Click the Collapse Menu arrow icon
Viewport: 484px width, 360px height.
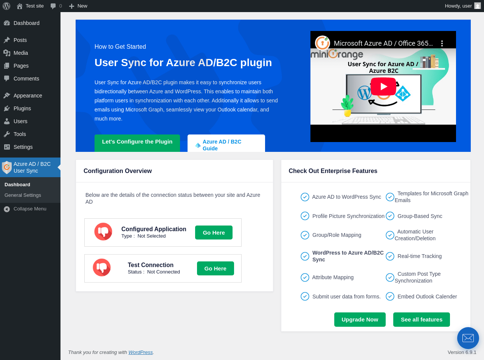coord(7,209)
